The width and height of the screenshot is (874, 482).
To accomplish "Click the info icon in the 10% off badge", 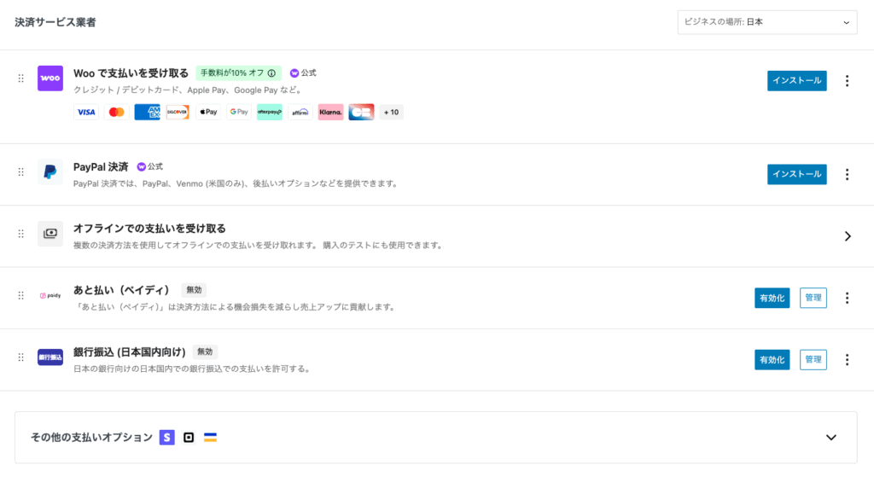I will click(272, 73).
